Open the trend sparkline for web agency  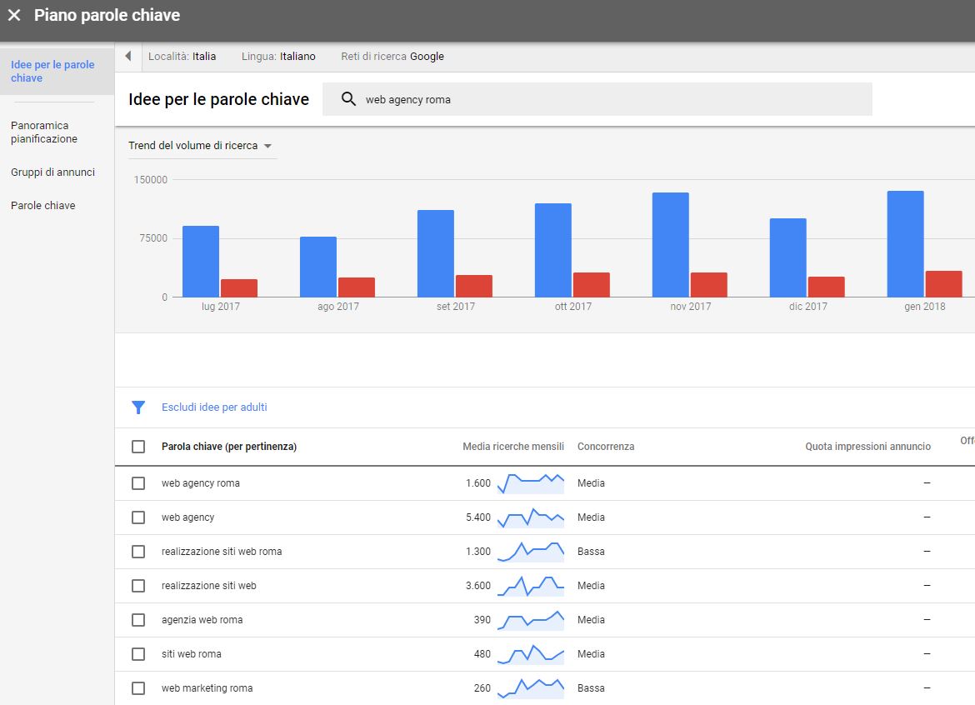click(530, 517)
